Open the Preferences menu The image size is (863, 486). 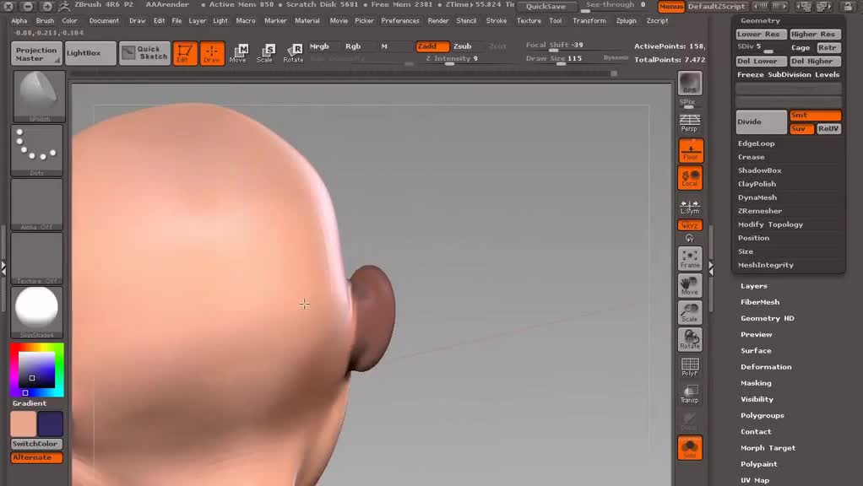coord(400,21)
